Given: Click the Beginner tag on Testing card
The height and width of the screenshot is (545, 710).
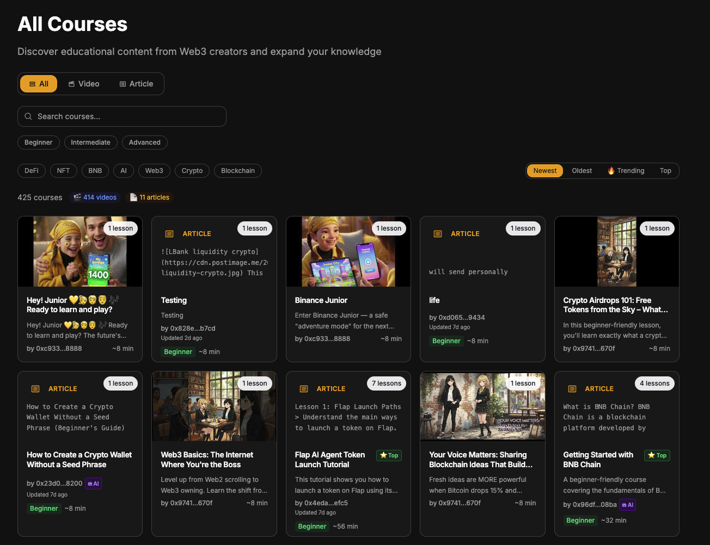Looking at the screenshot, I should point(178,352).
